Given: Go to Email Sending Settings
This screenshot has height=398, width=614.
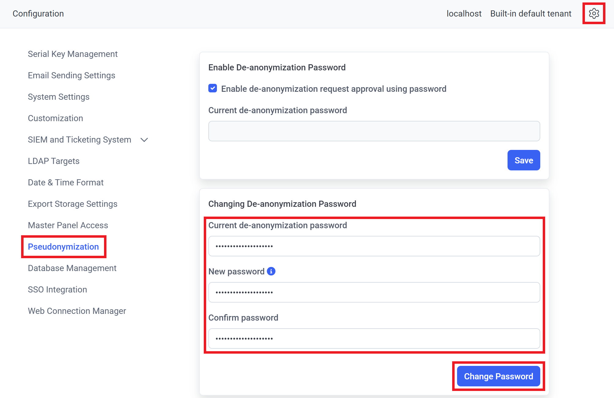Looking at the screenshot, I should [x=71, y=76].
